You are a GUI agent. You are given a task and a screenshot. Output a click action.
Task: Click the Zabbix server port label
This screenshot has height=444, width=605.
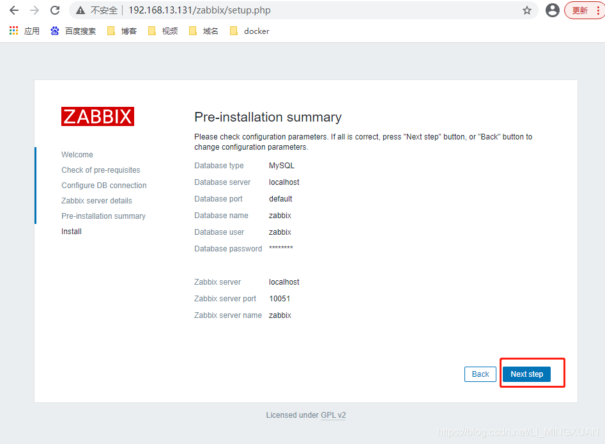coord(225,299)
